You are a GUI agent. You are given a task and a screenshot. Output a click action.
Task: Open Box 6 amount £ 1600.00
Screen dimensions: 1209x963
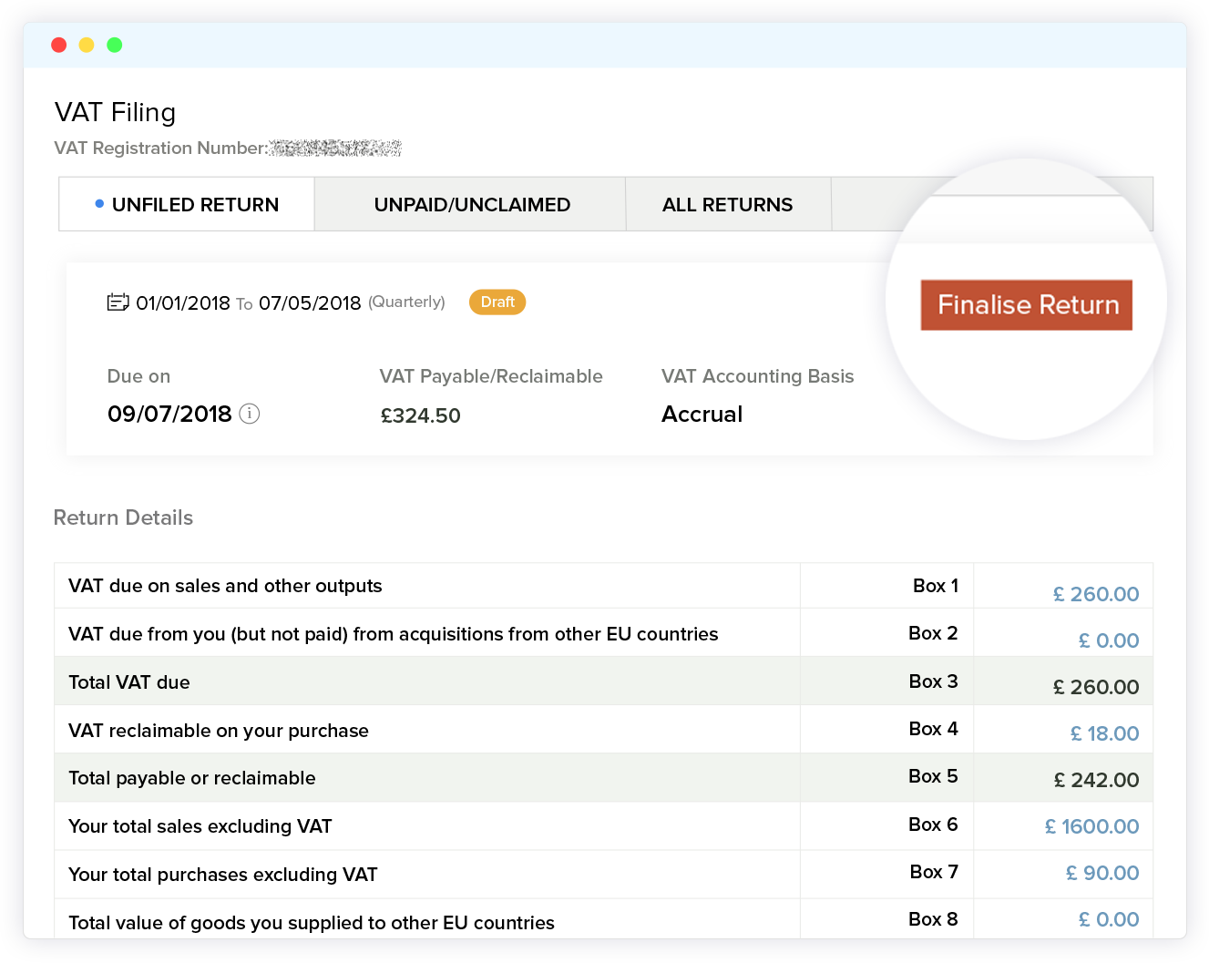pos(1091,826)
